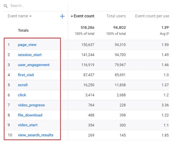Sort by the Total users column

(x=116, y=16)
